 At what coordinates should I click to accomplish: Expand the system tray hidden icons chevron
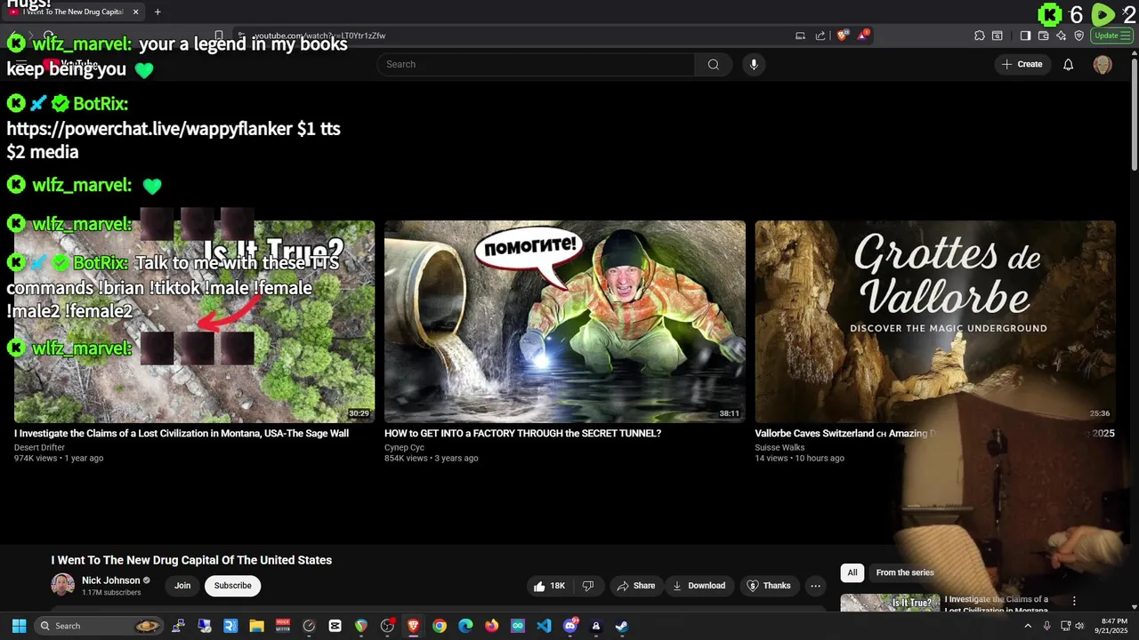(x=1028, y=626)
